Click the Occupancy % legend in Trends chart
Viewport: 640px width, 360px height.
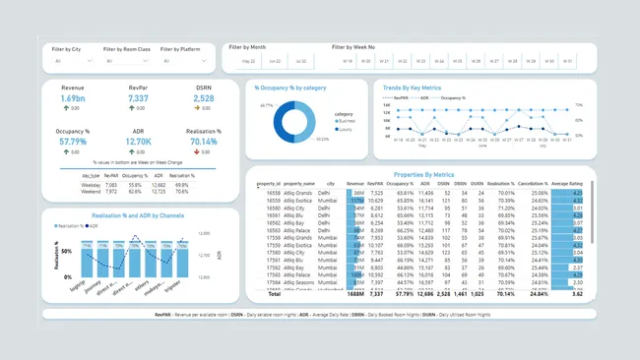(x=448, y=97)
